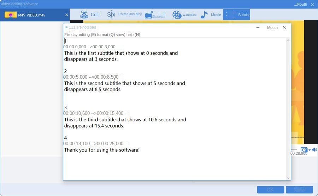
Task: Open the Watermark tool
Action: click(x=184, y=15)
